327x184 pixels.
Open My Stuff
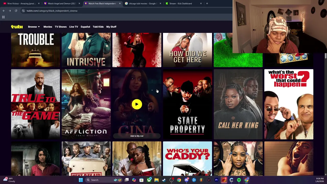tap(111, 27)
